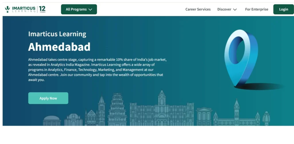
Task: Click the domed building at skyline's left end
Action: coord(52,121)
